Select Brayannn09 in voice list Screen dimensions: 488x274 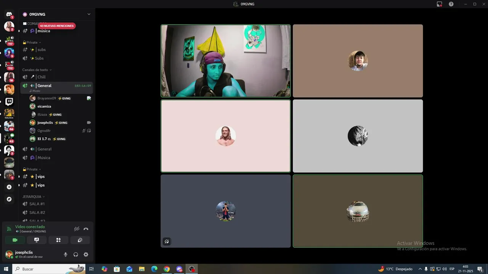tap(60, 98)
